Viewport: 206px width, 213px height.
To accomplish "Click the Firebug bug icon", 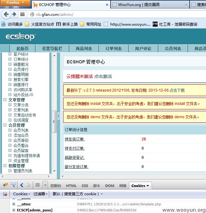I will coord(5,185).
